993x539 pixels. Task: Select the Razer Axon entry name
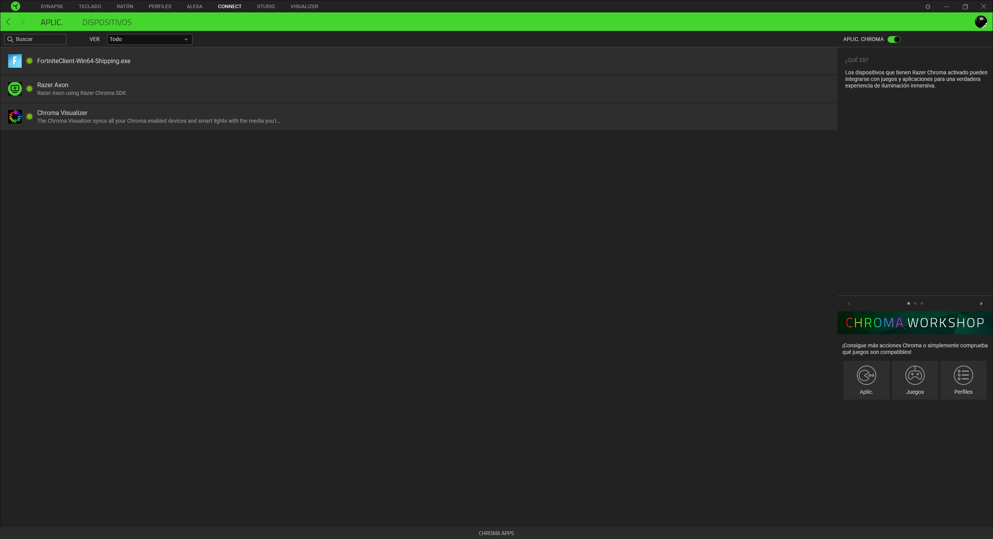coord(53,85)
